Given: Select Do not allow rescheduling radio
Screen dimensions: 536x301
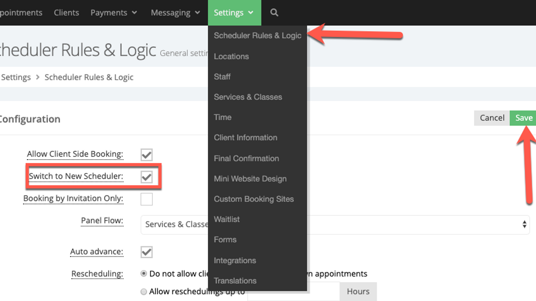Looking at the screenshot, I should 143,273.
